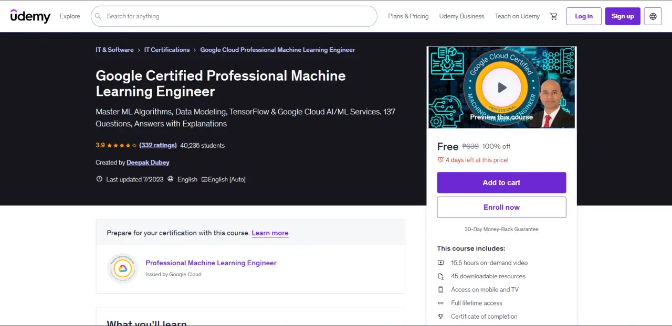Viewport: 672px width, 326px height.
Task: Open the 332 ratings link
Action: click(x=158, y=146)
